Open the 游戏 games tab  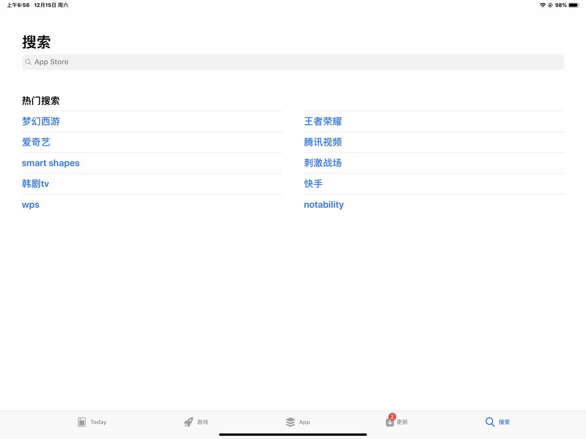pos(196,422)
